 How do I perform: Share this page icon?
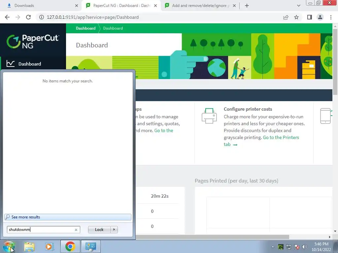coord(286,17)
